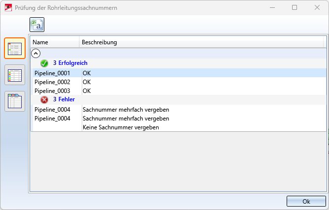This screenshot has width=329, height=210.
Task: Sort by the Beschreibung column header
Action: 201,42
